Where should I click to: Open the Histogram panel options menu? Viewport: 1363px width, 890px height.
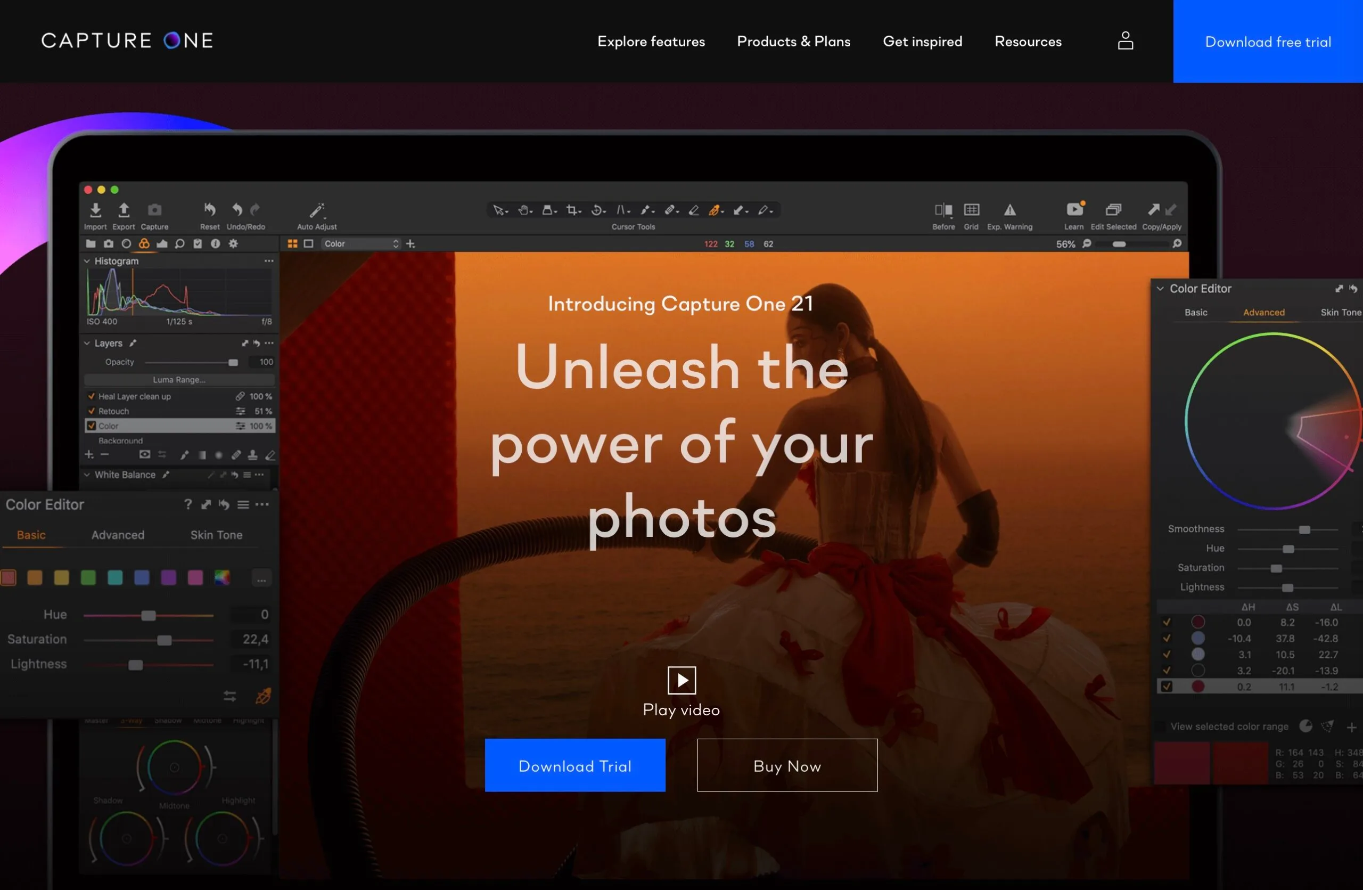pyautogui.click(x=268, y=260)
